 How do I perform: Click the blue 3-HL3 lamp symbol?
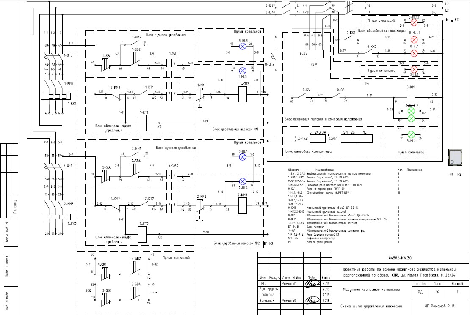[243, 46]
